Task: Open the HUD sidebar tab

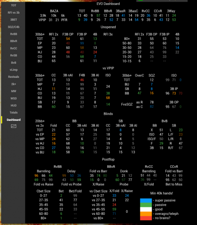Action: tap(14, 105)
